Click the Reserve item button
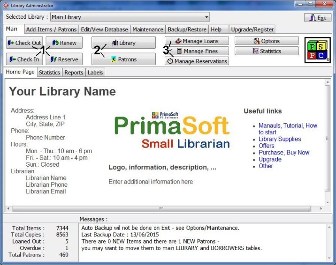336x265 pixels. [64, 59]
